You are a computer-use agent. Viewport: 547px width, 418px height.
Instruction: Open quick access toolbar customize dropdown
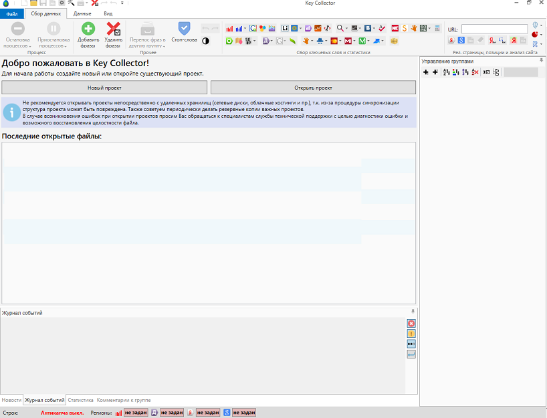[122, 3]
